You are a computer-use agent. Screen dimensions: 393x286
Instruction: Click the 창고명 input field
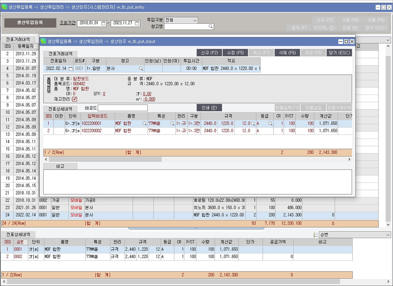(186, 27)
